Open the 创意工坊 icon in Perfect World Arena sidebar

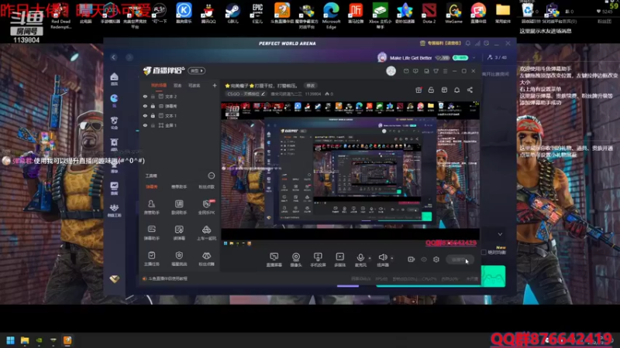click(x=114, y=210)
